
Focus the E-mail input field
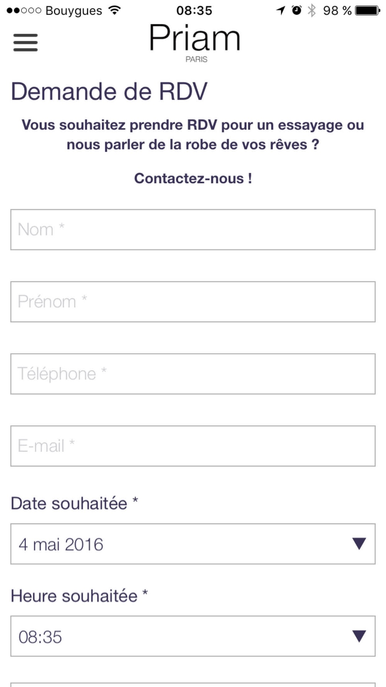[x=193, y=446]
